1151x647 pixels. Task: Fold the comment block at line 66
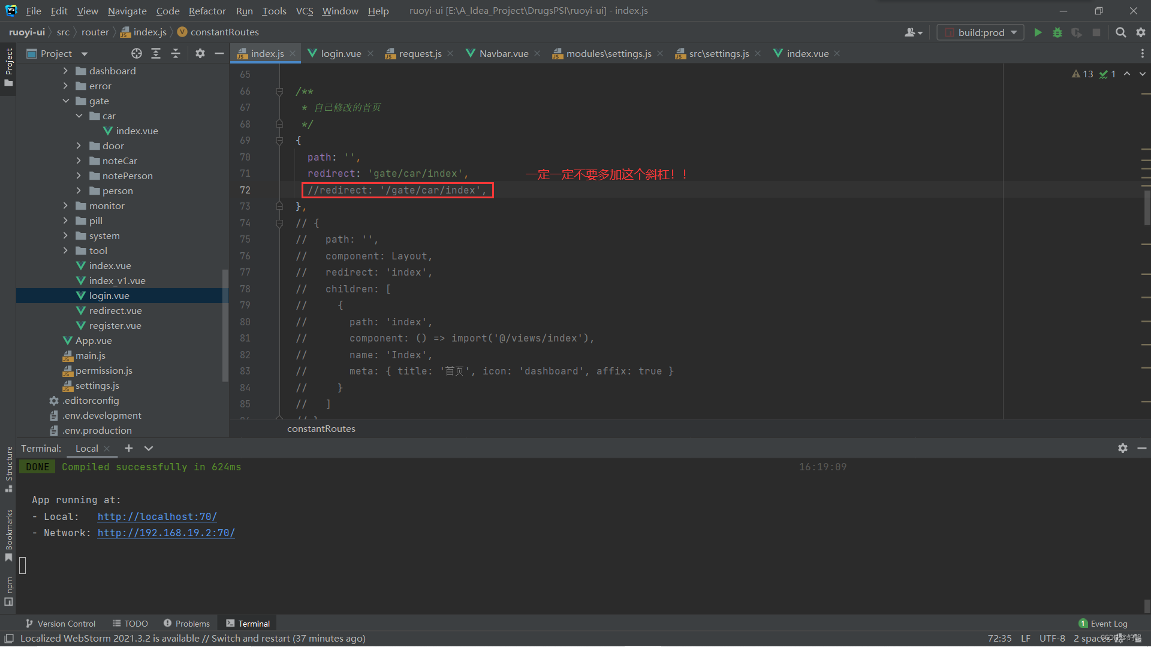pos(279,91)
